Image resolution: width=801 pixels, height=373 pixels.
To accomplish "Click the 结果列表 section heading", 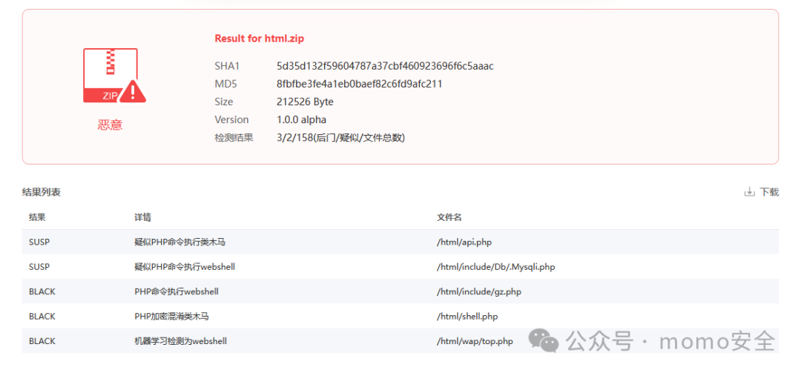I will [42, 192].
